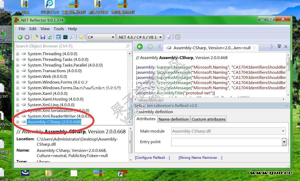Expand the Assembly-CSharp tree node
This screenshot has width=300, height=181.
(17, 122)
